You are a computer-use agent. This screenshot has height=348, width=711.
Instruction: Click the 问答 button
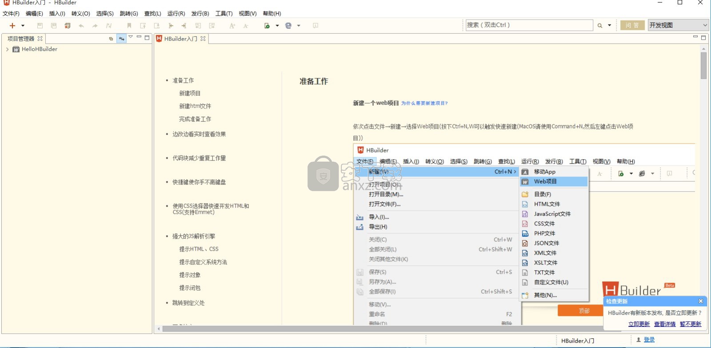coord(632,25)
